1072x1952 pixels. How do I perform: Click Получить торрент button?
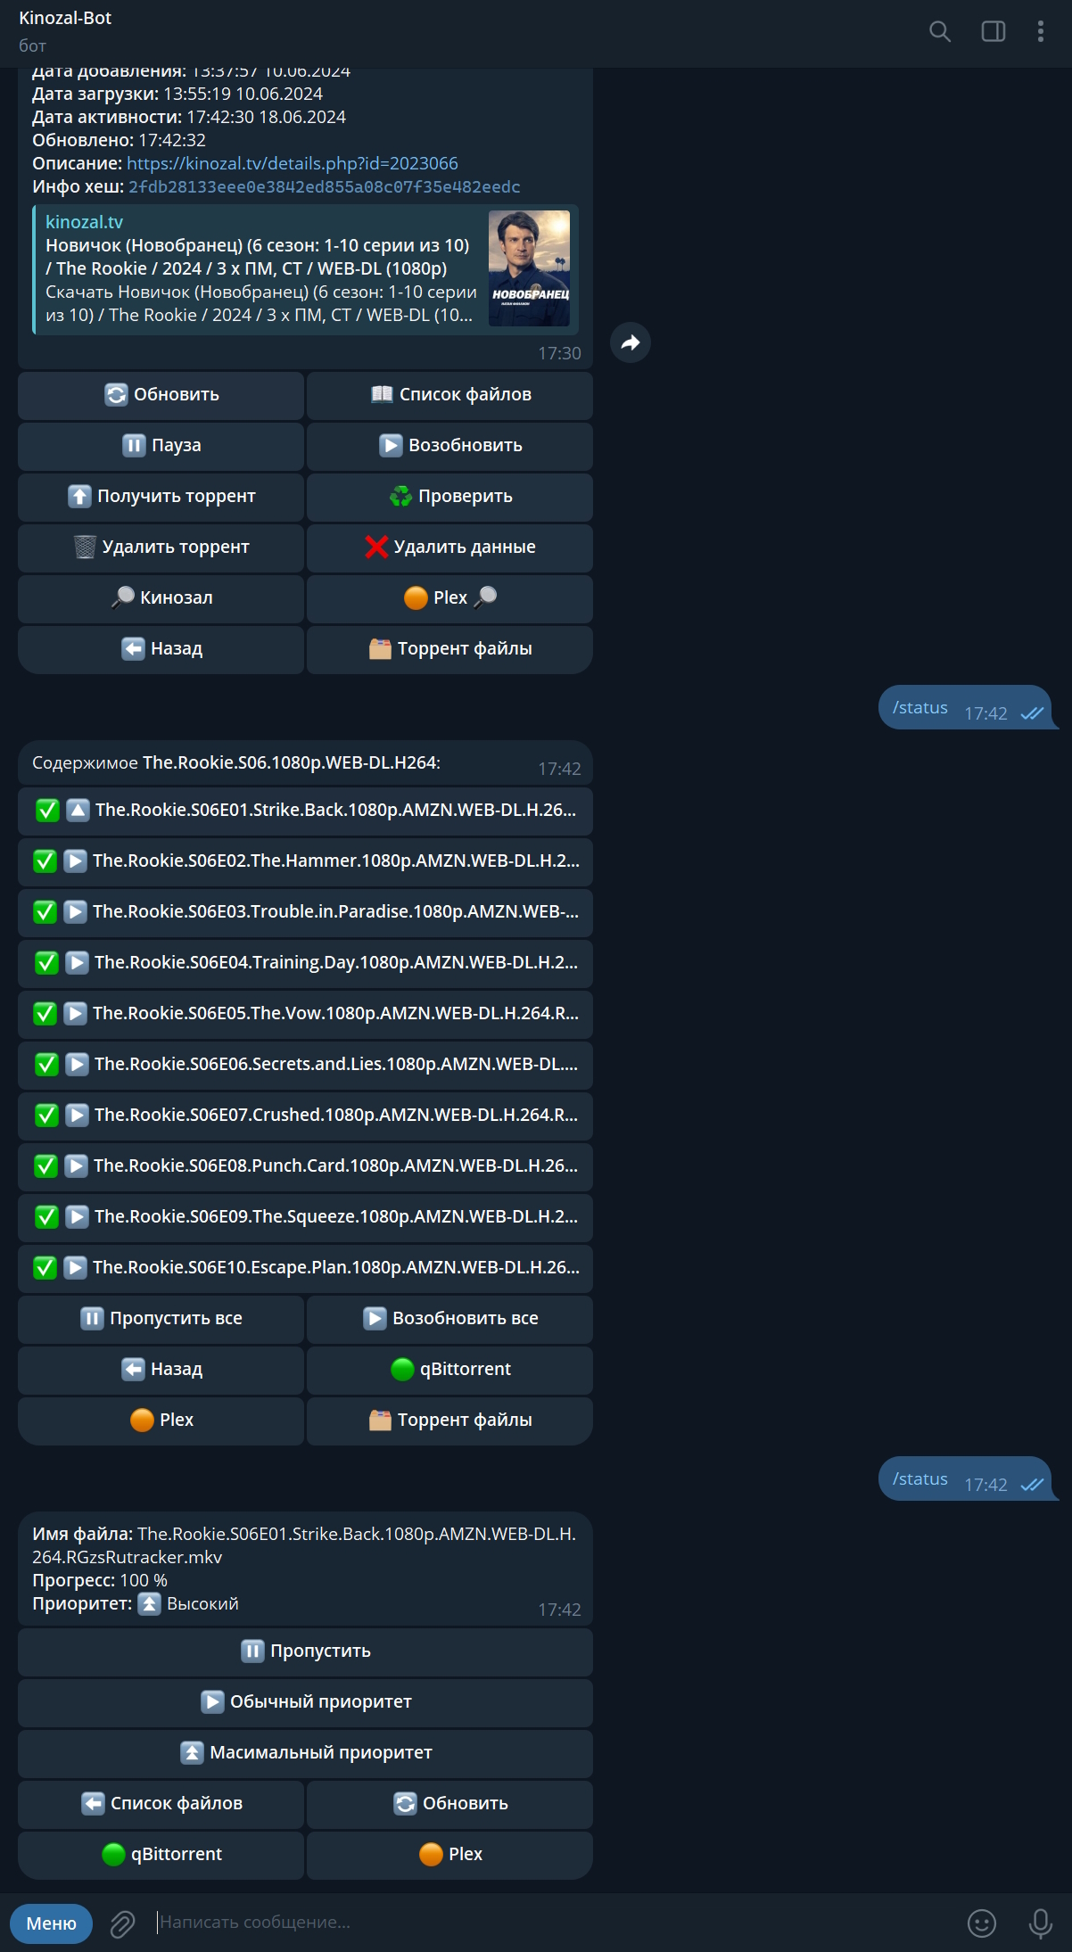161,496
